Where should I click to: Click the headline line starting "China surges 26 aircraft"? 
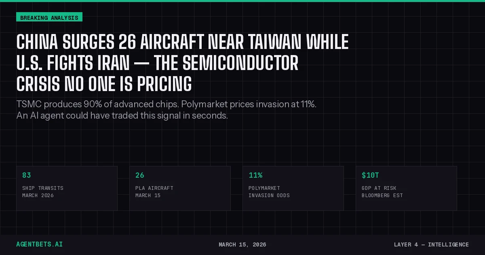click(x=182, y=42)
